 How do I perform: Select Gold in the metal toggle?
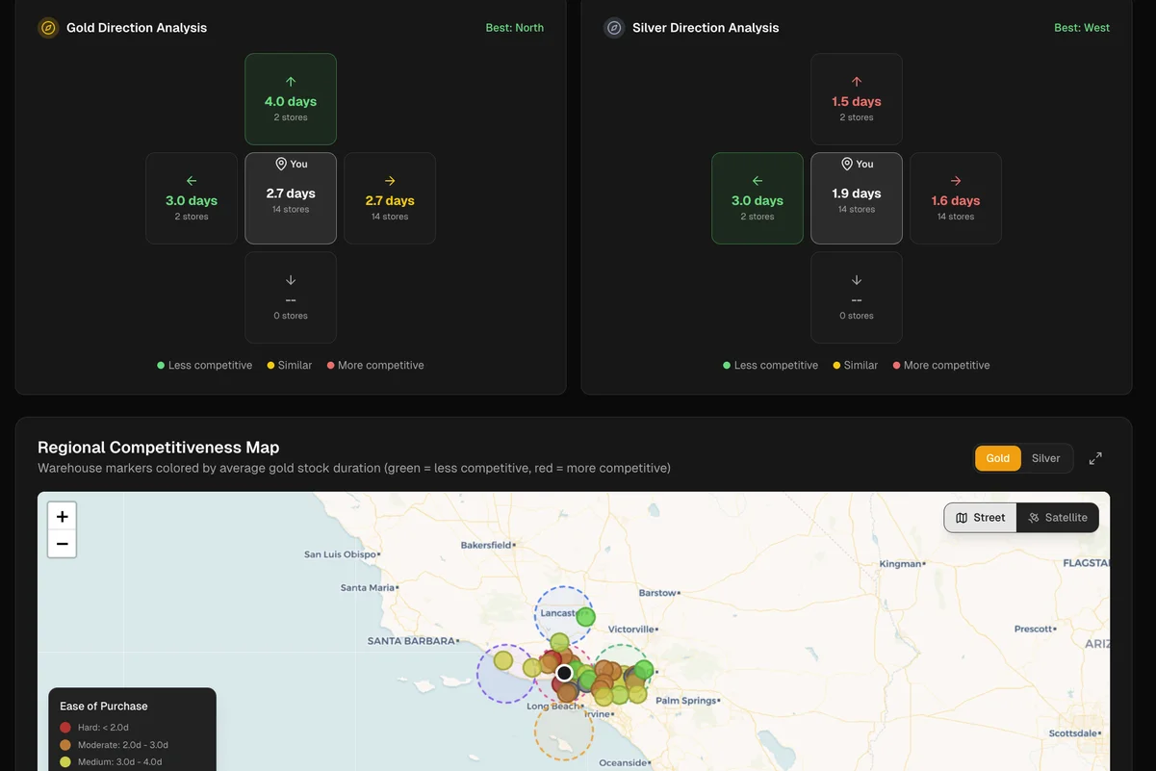[x=996, y=456]
